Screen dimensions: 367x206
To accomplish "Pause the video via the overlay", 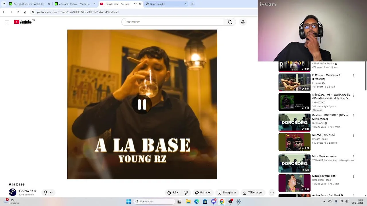I will pos(142,104).
